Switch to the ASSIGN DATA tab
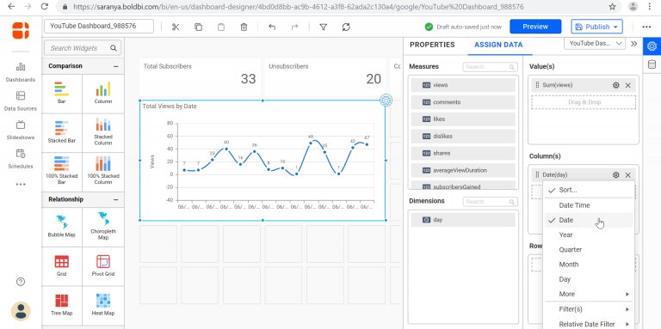661x329 pixels. tap(498, 45)
